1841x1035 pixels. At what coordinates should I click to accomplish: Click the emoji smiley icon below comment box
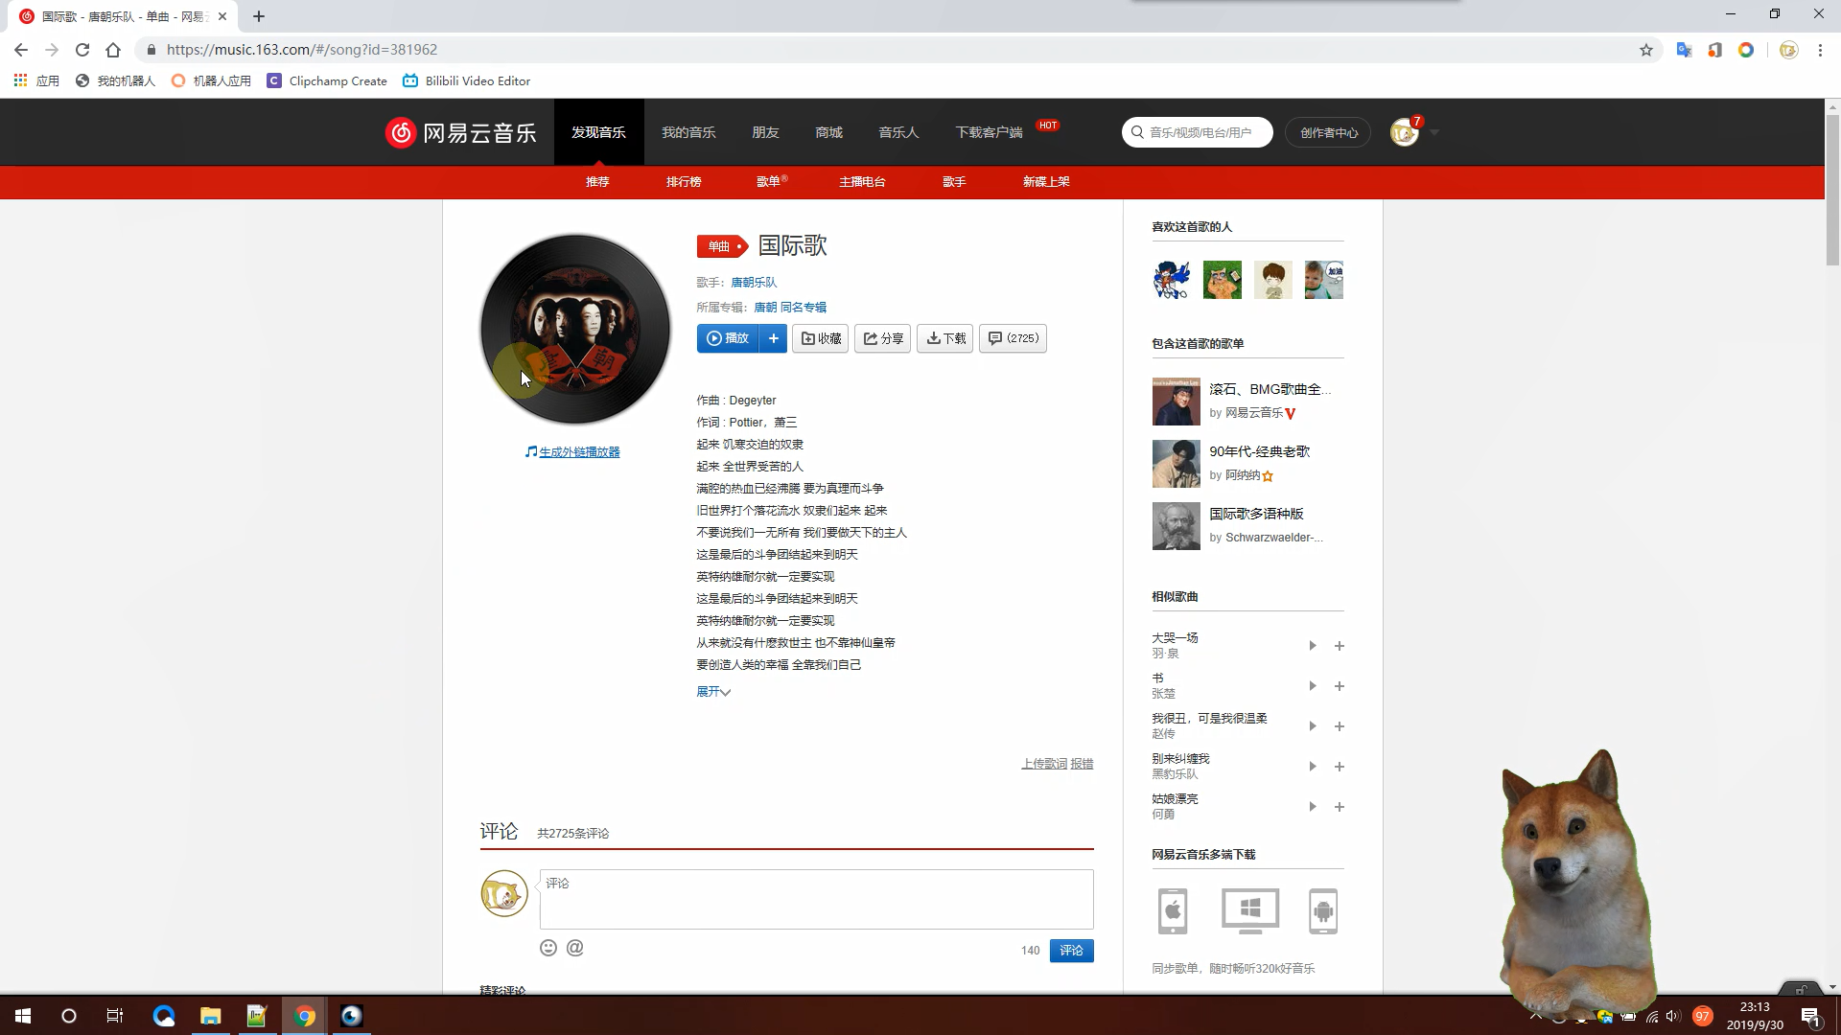548,948
